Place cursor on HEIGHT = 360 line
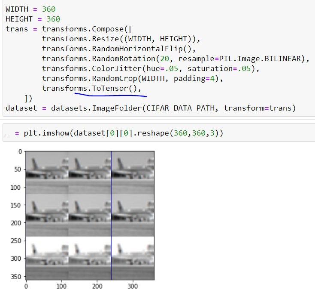Image resolution: width=315 pixels, height=296 pixels. click(33, 19)
